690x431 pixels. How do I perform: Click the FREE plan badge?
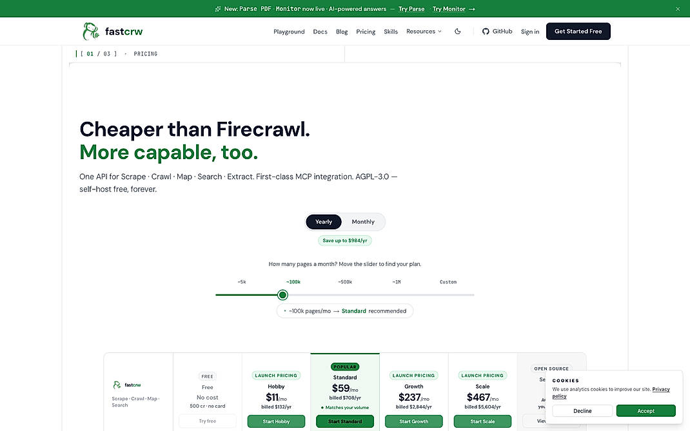(207, 376)
